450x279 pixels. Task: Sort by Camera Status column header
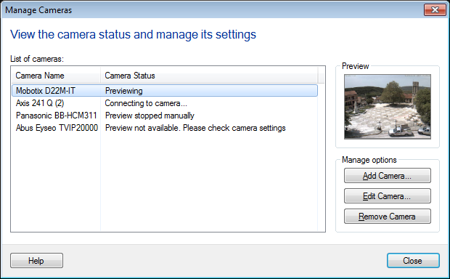209,76
